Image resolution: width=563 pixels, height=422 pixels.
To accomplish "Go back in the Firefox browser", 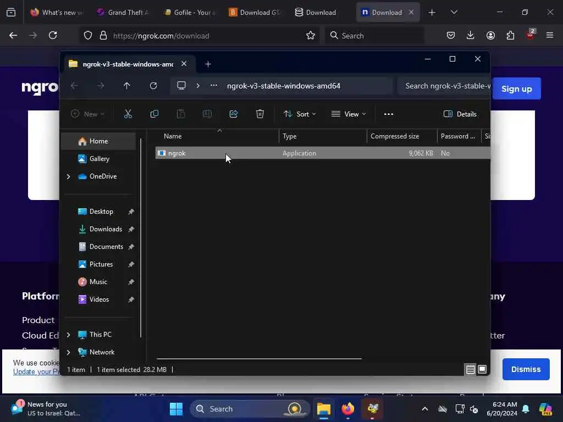I will point(13,35).
